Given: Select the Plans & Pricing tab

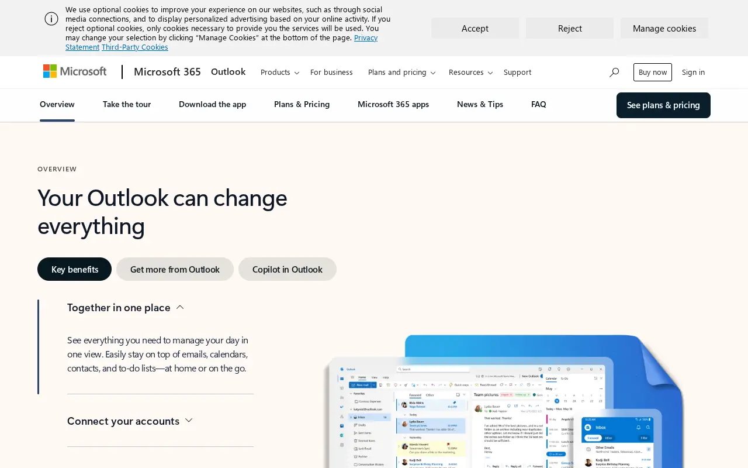Looking at the screenshot, I should [x=302, y=104].
